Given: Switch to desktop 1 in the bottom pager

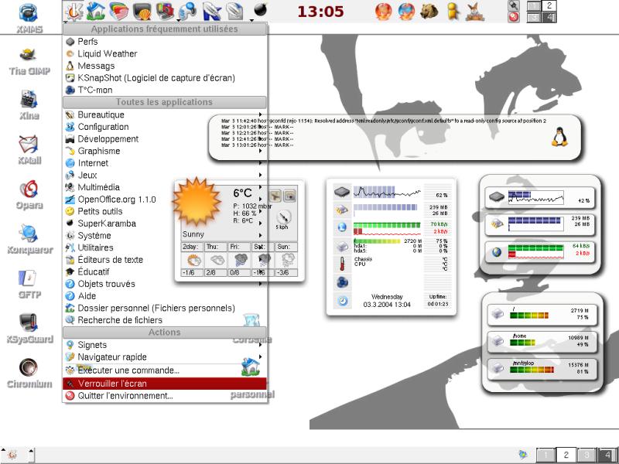Looking at the screenshot, I should (x=545, y=455).
